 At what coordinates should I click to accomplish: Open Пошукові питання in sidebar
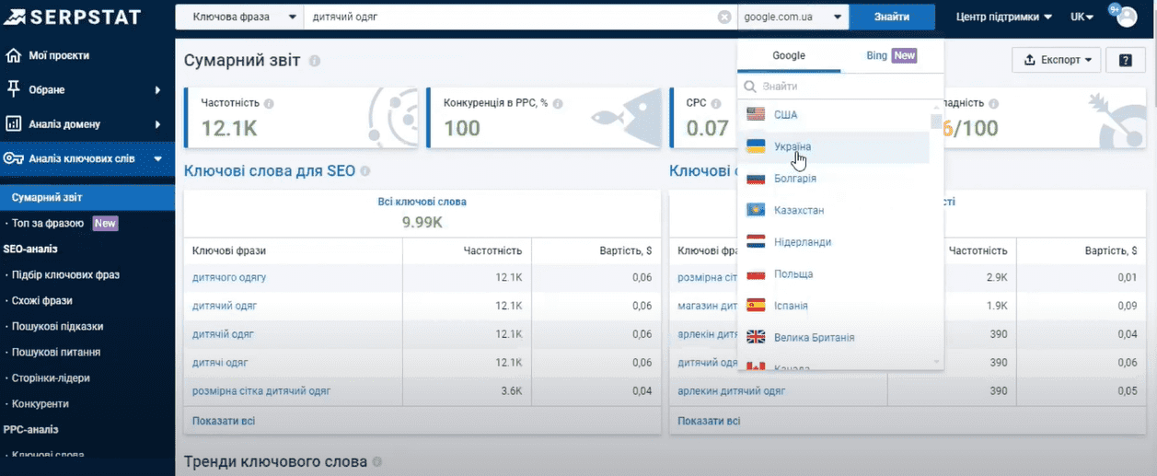[x=56, y=352]
